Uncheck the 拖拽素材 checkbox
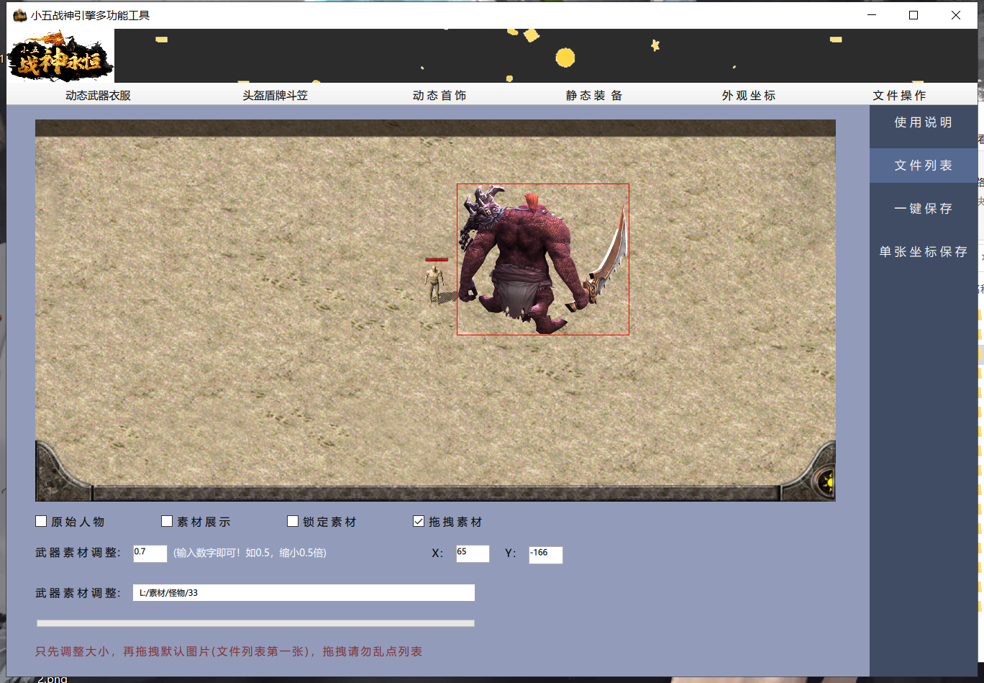 419,521
